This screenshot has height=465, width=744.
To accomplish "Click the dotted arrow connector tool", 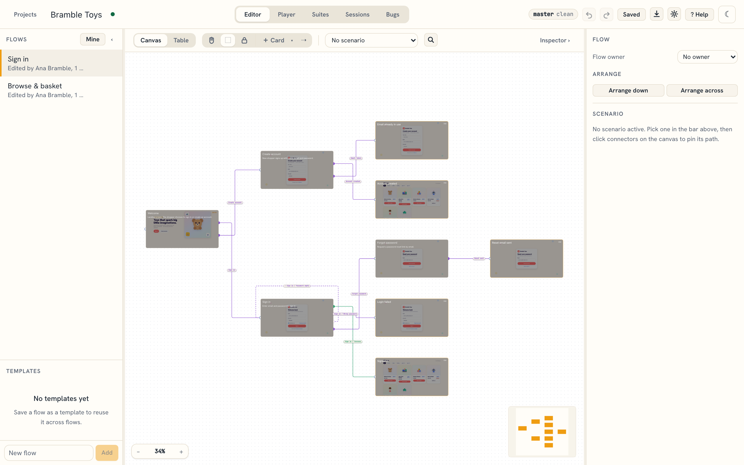I will coord(304,40).
